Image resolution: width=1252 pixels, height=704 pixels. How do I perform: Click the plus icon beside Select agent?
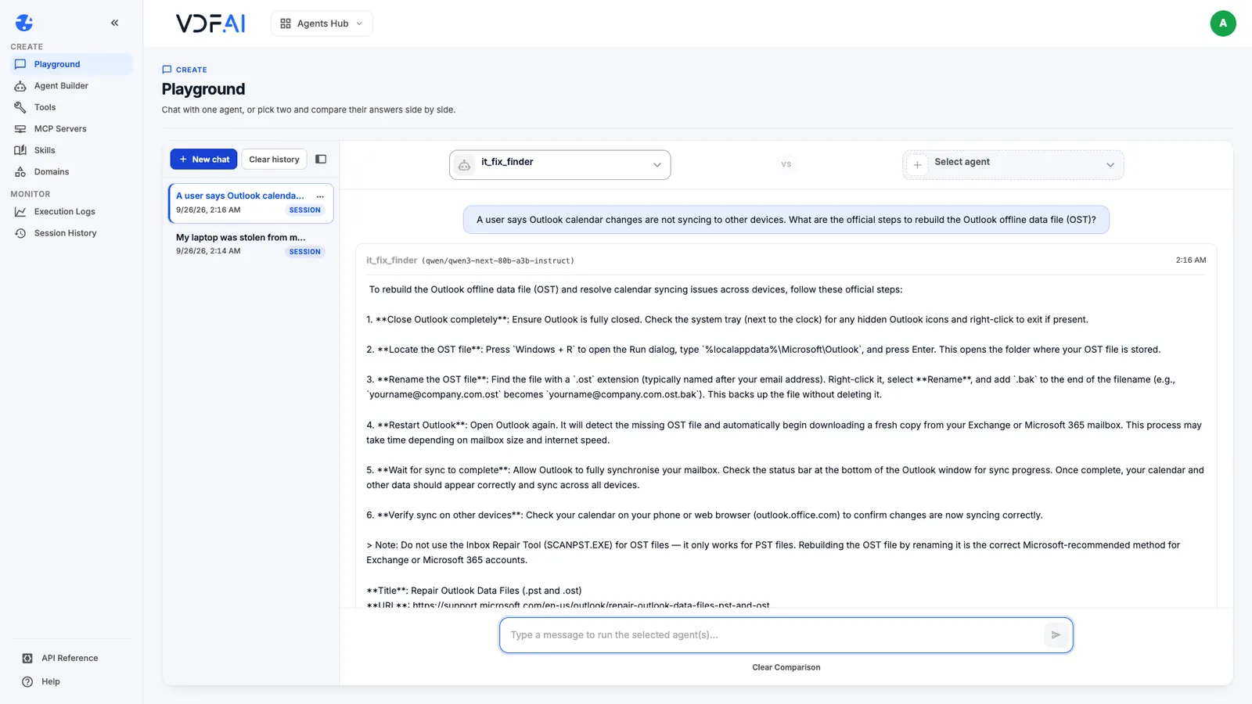[917, 165]
